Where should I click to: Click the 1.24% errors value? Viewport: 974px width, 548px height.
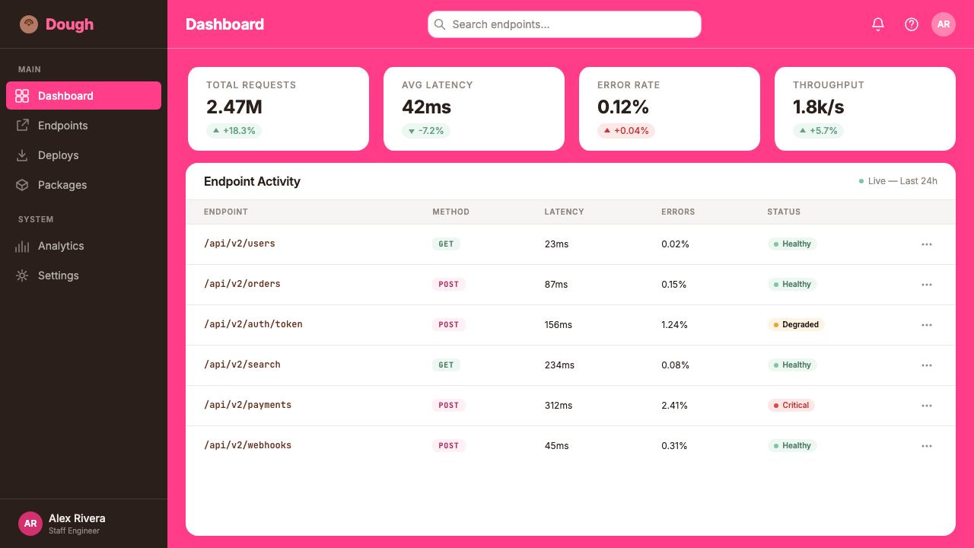(x=674, y=325)
